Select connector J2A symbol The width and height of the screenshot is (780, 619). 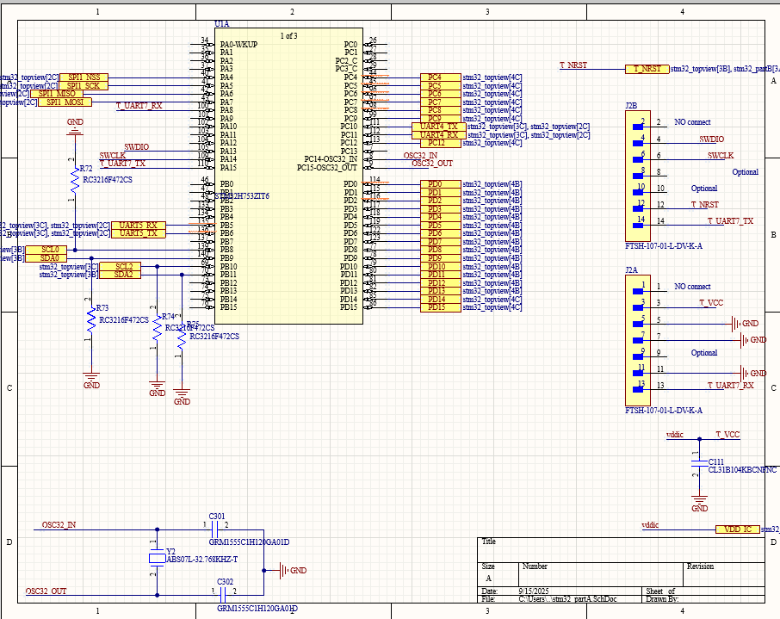(x=637, y=336)
